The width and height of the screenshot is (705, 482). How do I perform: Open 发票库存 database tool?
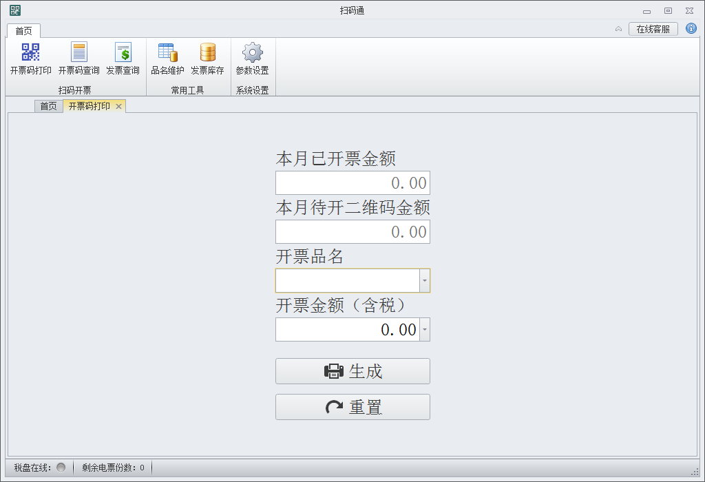coord(207,59)
